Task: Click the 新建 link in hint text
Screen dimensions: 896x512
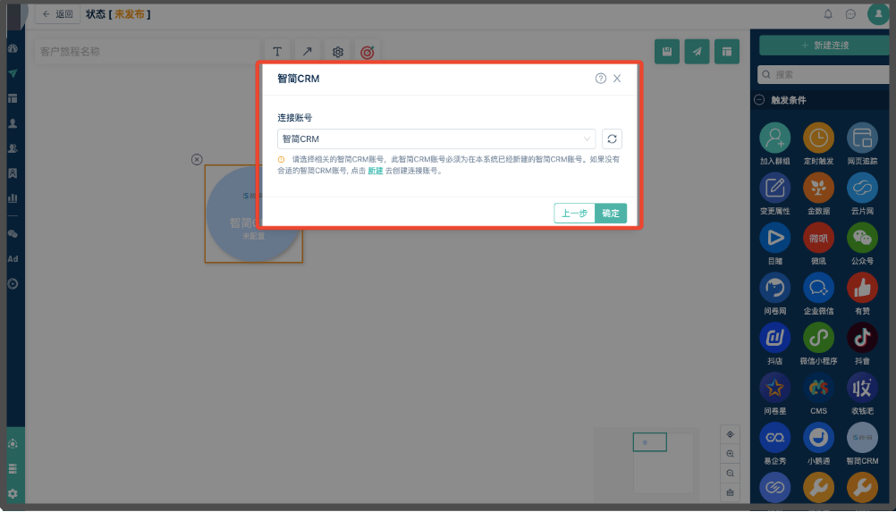Action: point(376,171)
